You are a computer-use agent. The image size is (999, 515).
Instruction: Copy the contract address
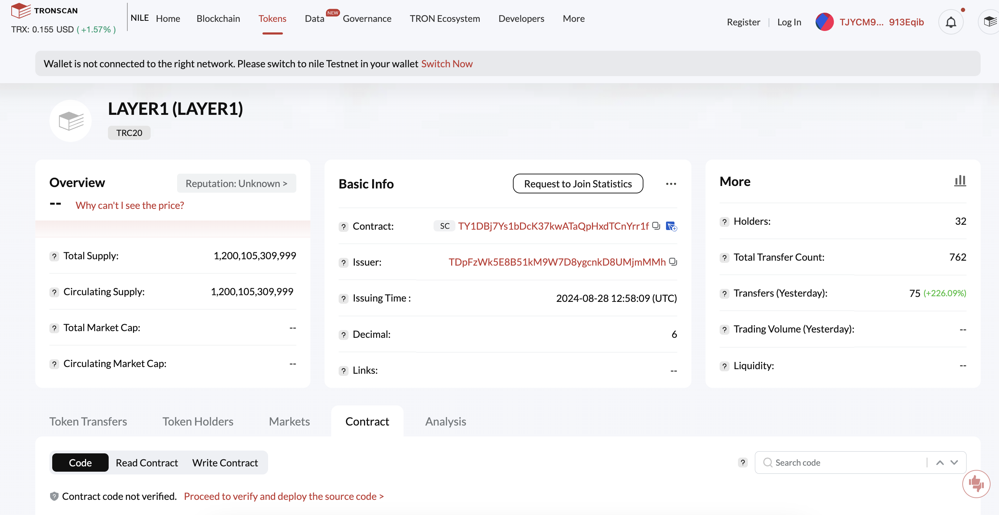click(x=656, y=226)
